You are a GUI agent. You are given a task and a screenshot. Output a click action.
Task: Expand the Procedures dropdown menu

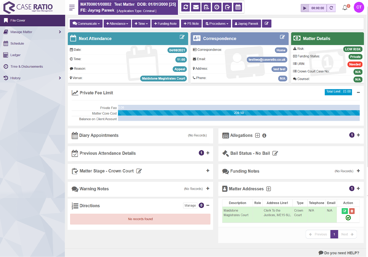point(217,24)
